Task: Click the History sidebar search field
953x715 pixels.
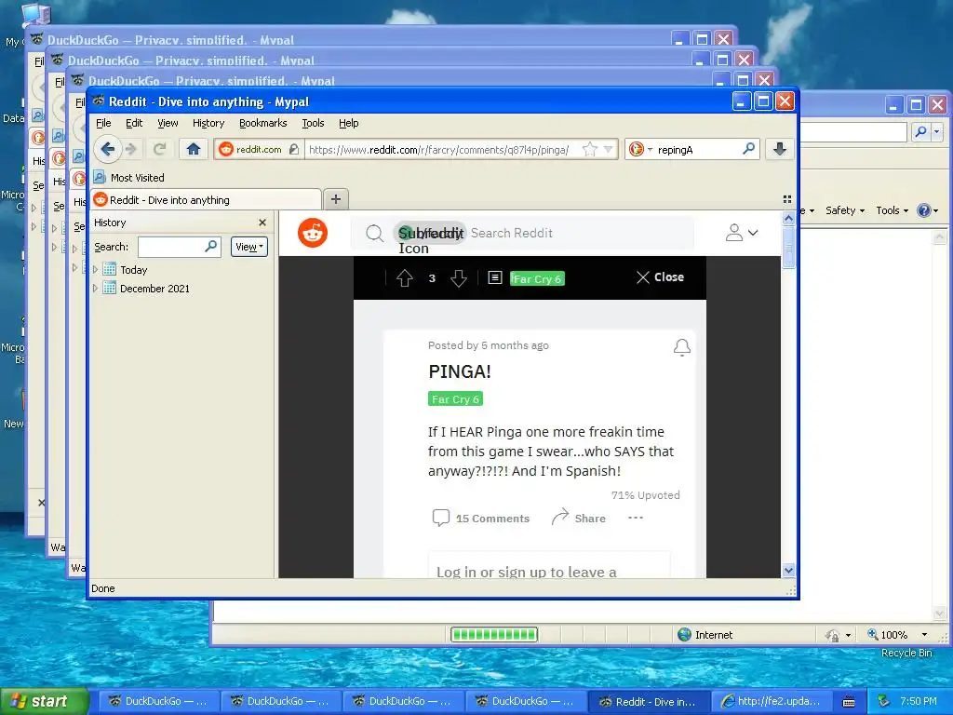Action: pyautogui.click(x=179, y=247)
